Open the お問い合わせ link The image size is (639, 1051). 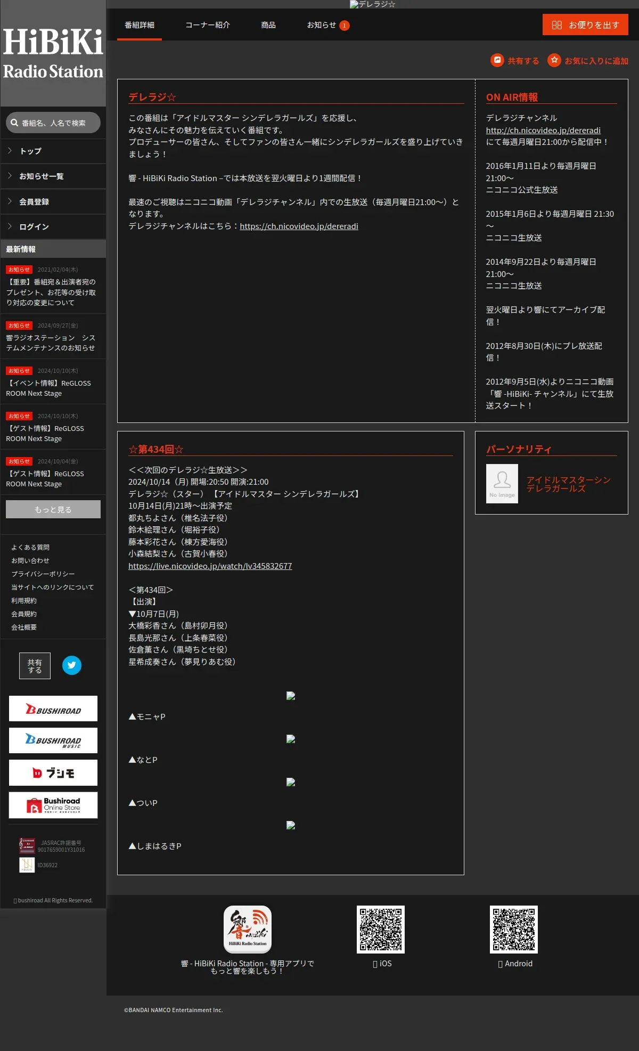click(x=30, y=560)
